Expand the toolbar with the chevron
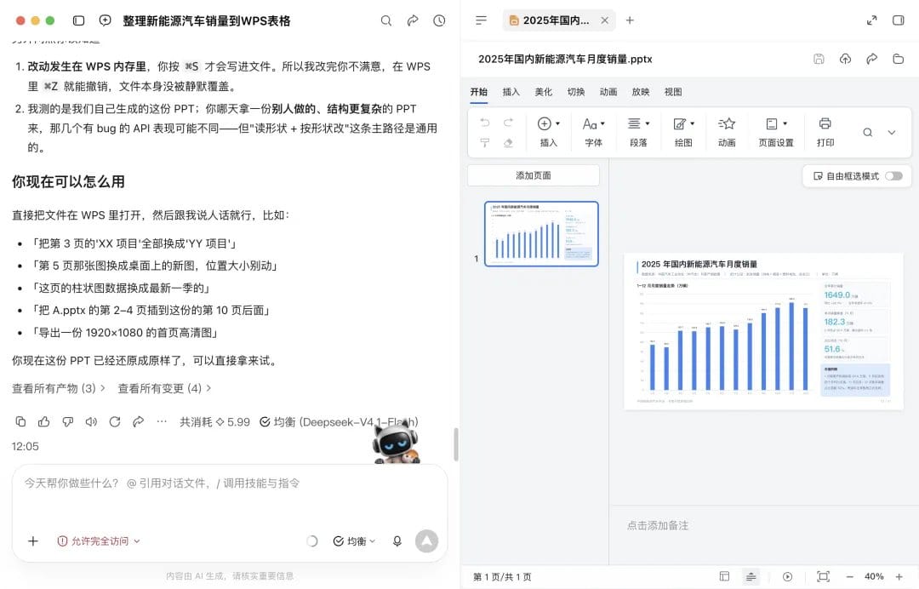Screen dimensions: 919x589 (892, 133)
